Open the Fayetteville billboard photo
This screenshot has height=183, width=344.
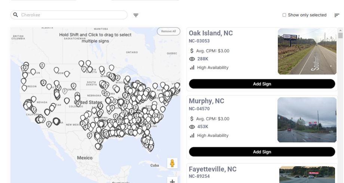(307, 174)
